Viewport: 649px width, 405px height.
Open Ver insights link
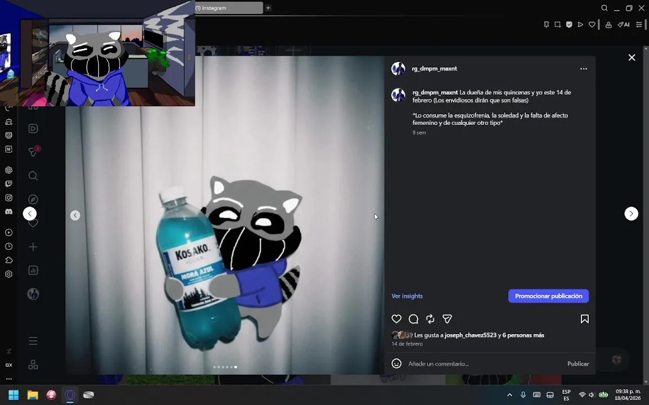(x=407, y=296)
